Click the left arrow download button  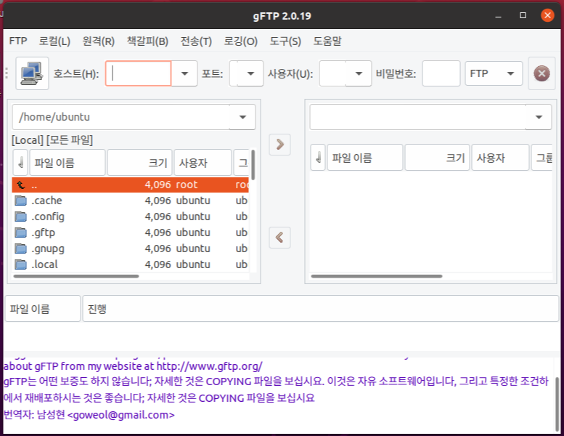pos(280,238)
